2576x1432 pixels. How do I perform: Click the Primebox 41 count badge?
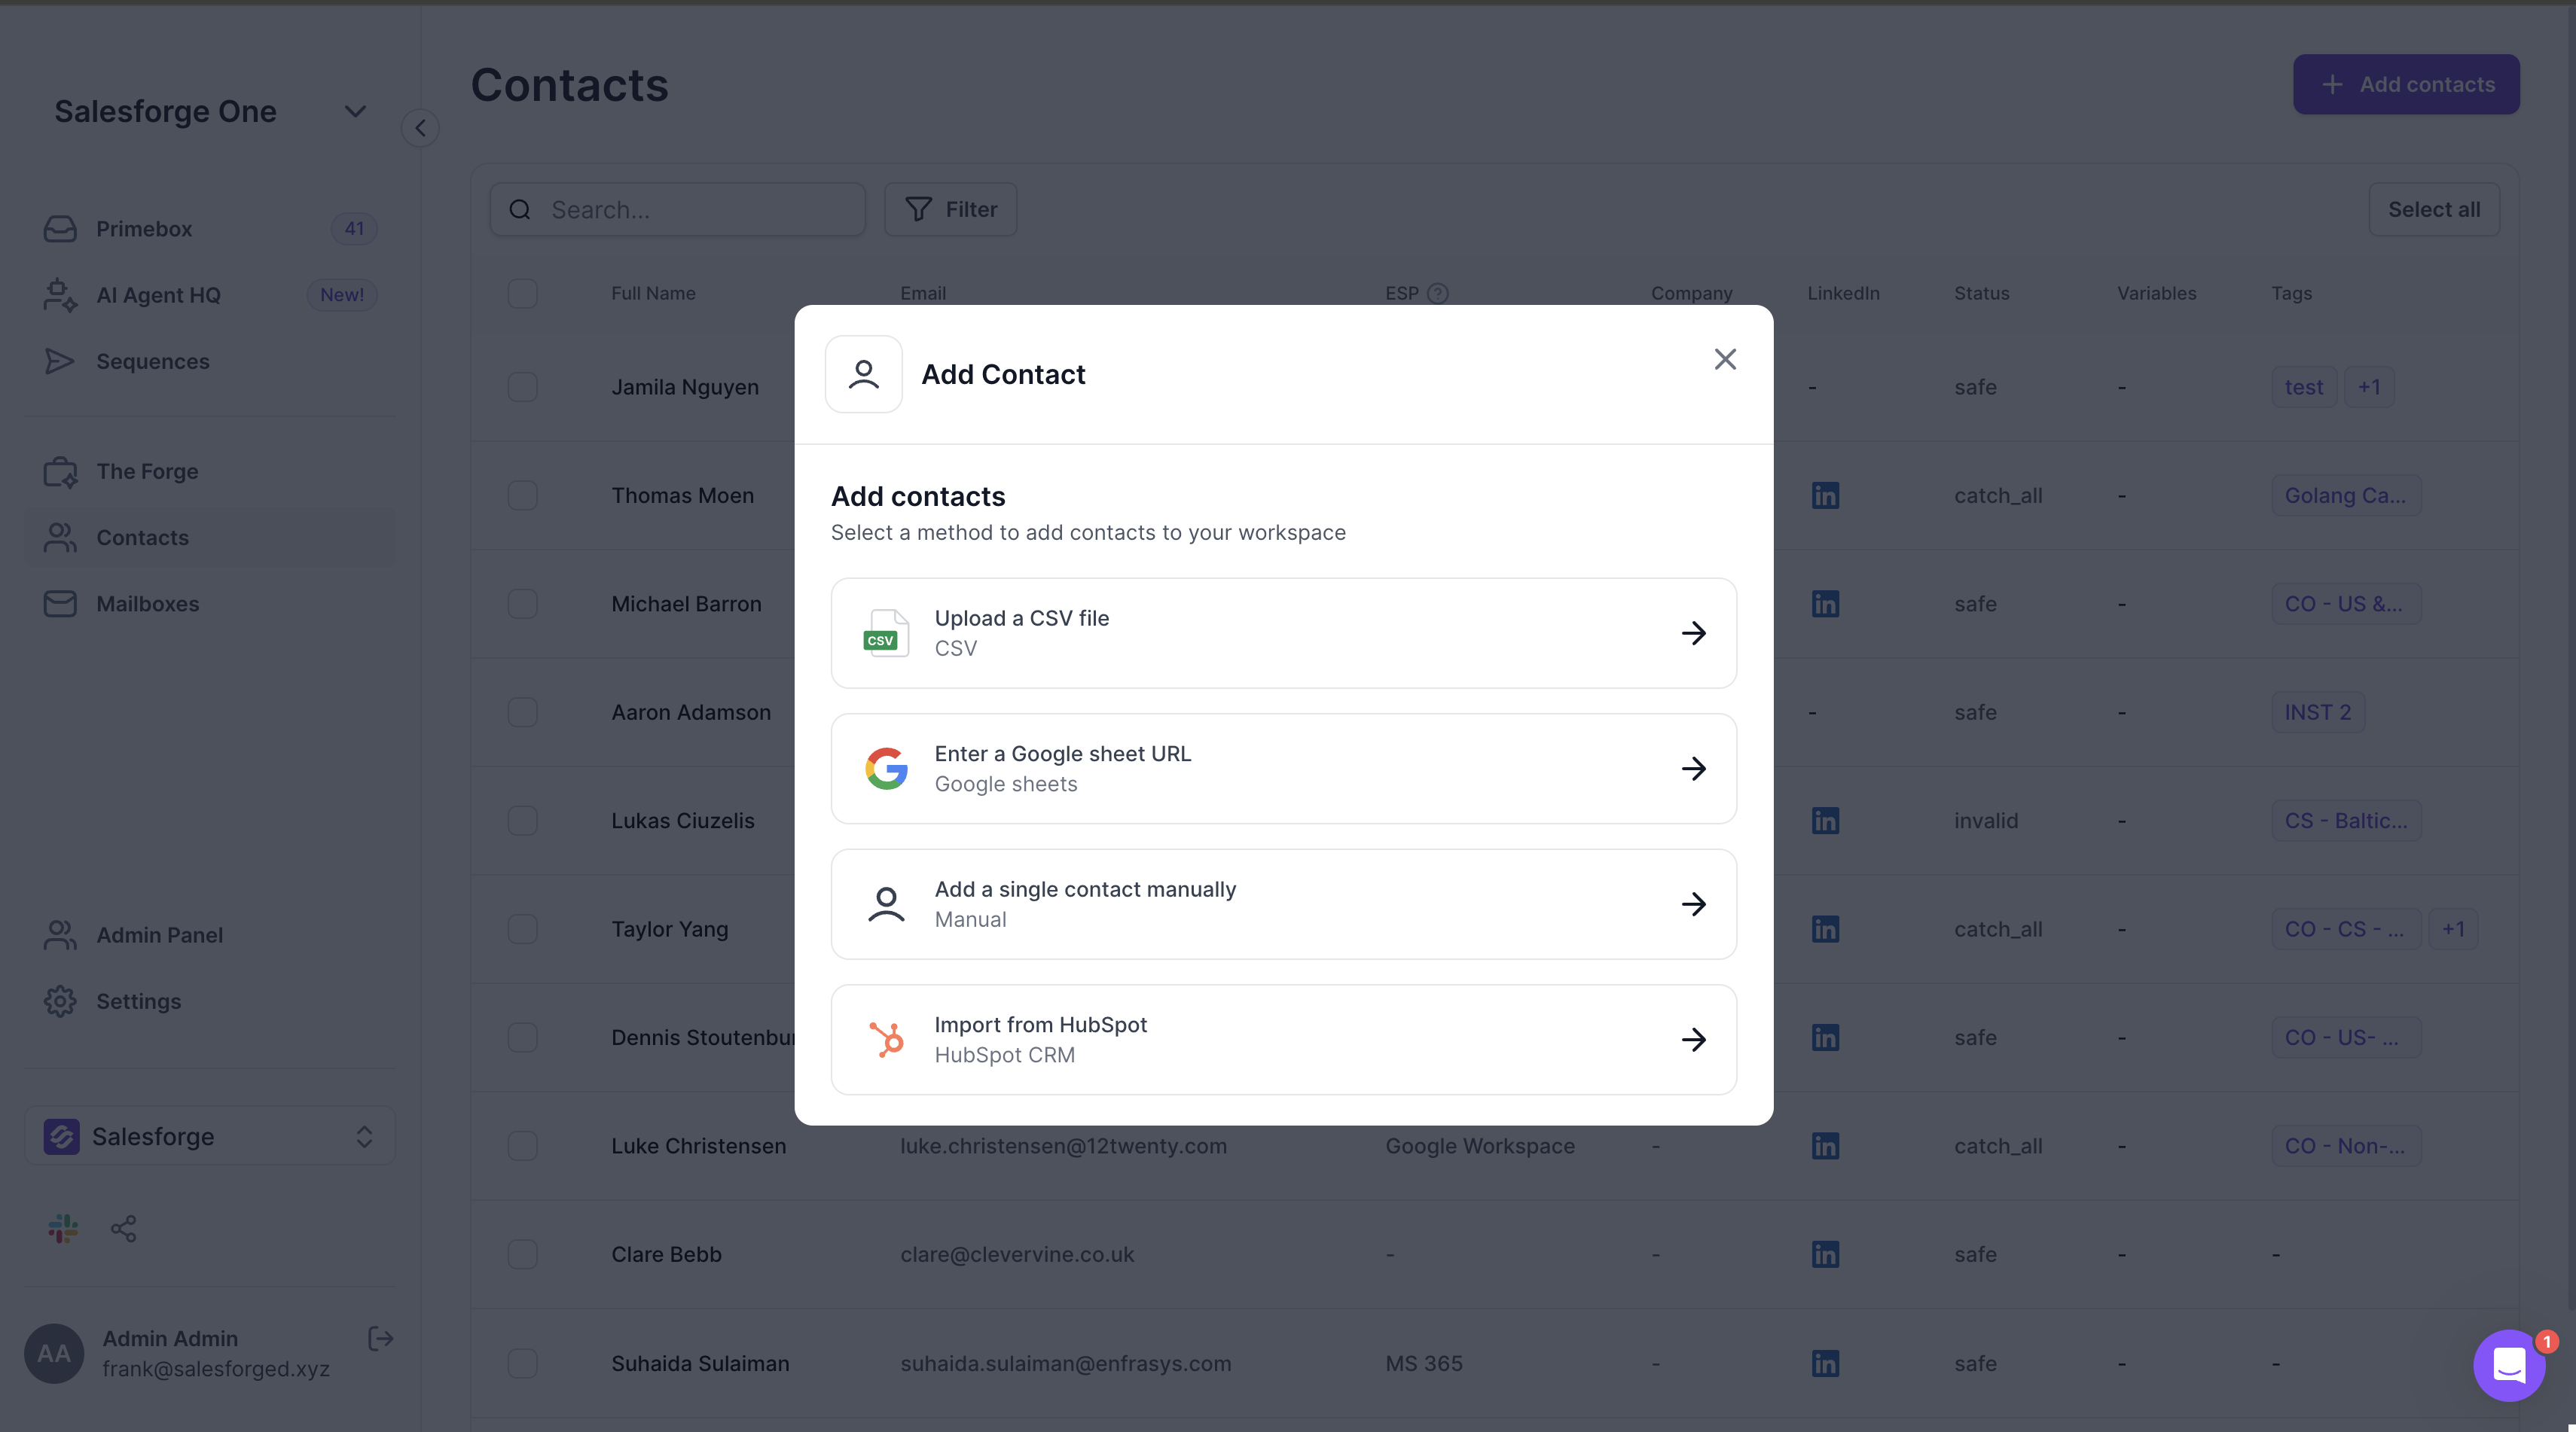point(354,229)
